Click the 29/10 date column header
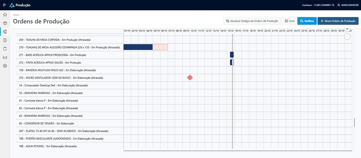The height and width of the screenshot is (158, 361). click(334, 30)
